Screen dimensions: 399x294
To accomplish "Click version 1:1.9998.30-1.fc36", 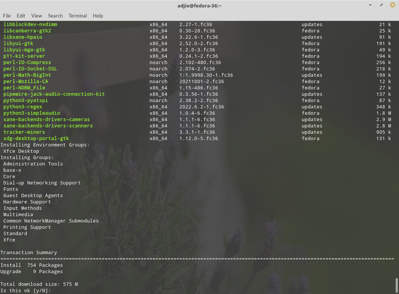I will point(206,75).
